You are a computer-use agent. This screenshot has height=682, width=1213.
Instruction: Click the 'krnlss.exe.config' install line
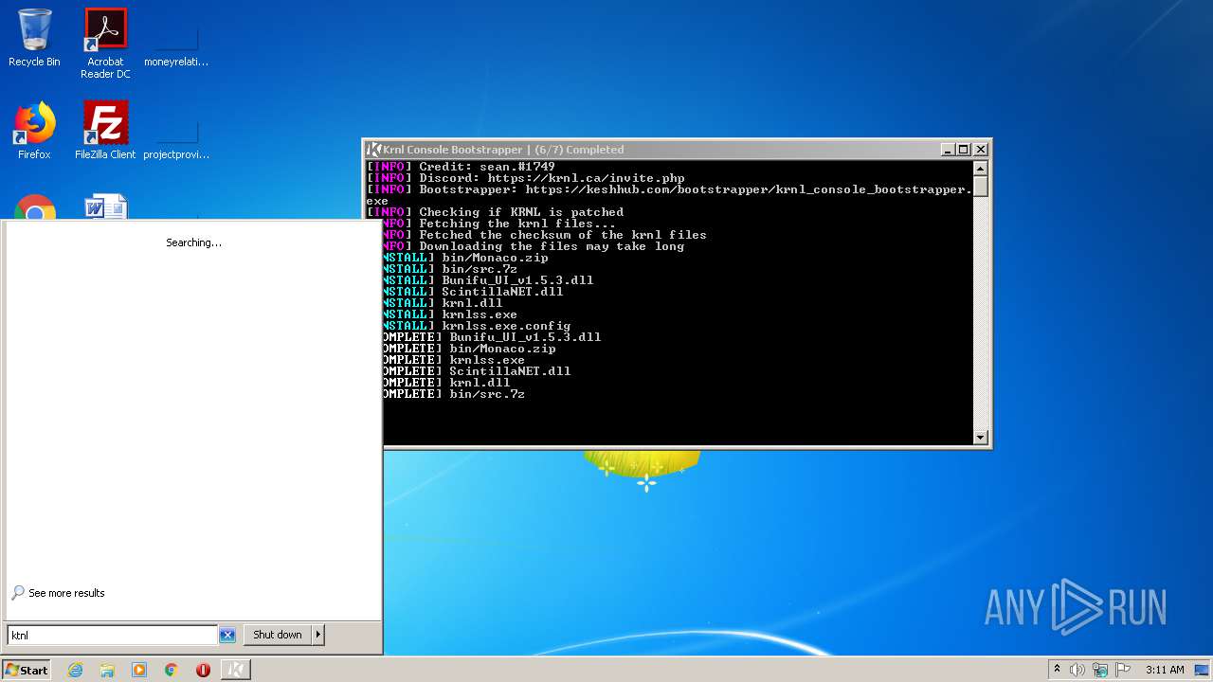(x=477, y=326)
